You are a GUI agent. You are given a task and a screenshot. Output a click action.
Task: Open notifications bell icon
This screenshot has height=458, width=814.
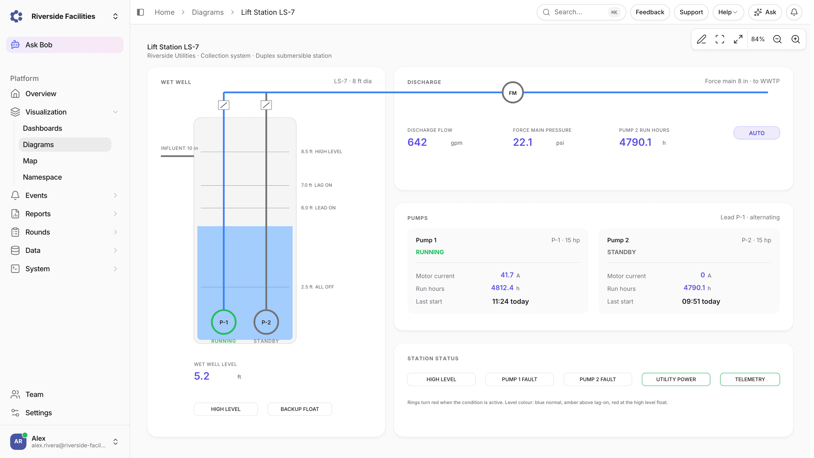[794, 12]
